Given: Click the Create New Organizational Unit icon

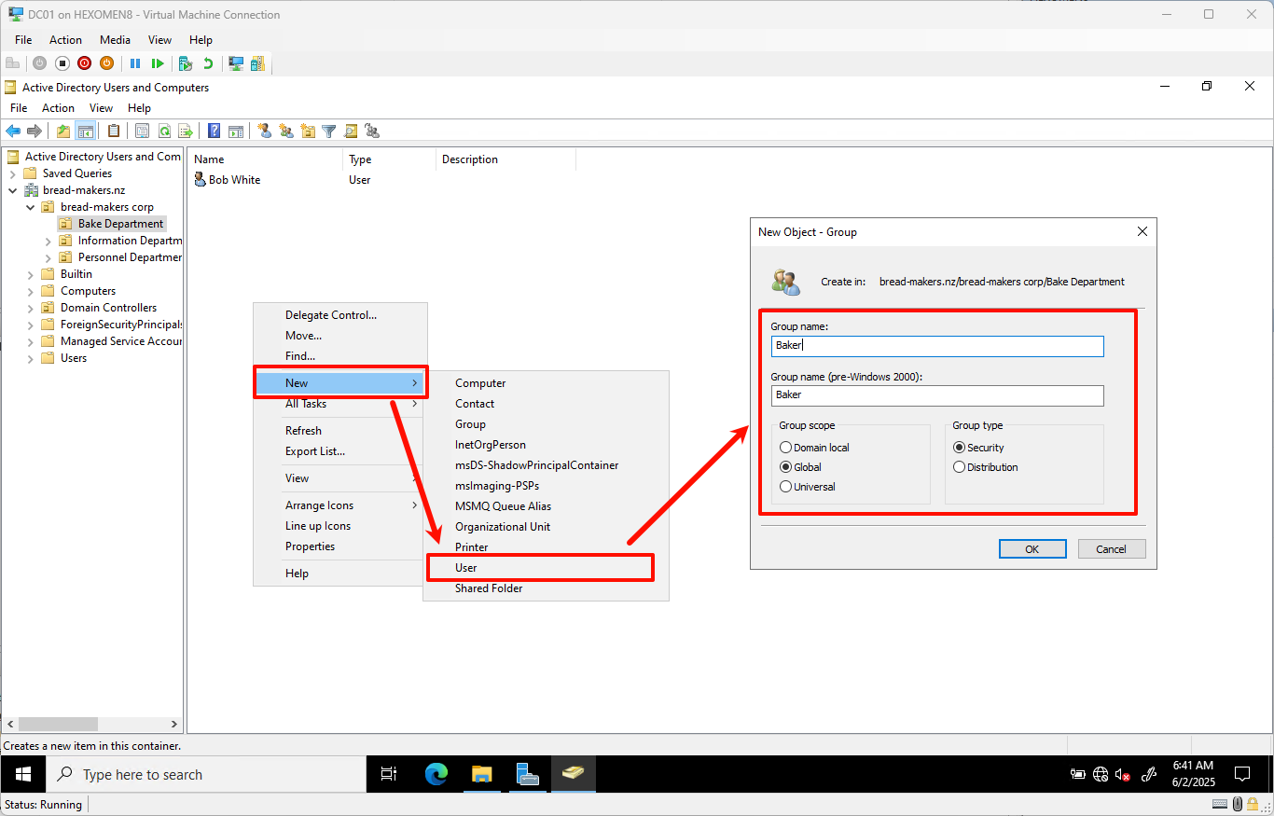Looking at the screenshot, I should [308, 131].
